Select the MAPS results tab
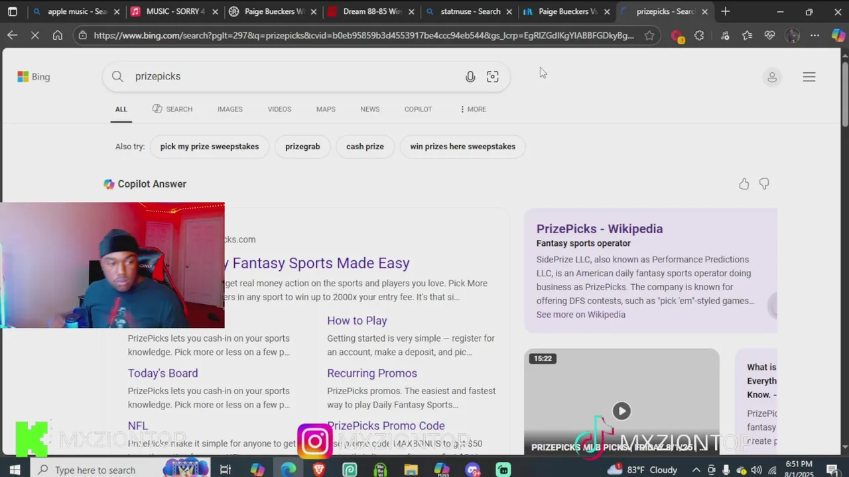The image size is (849, 477). 326,109
